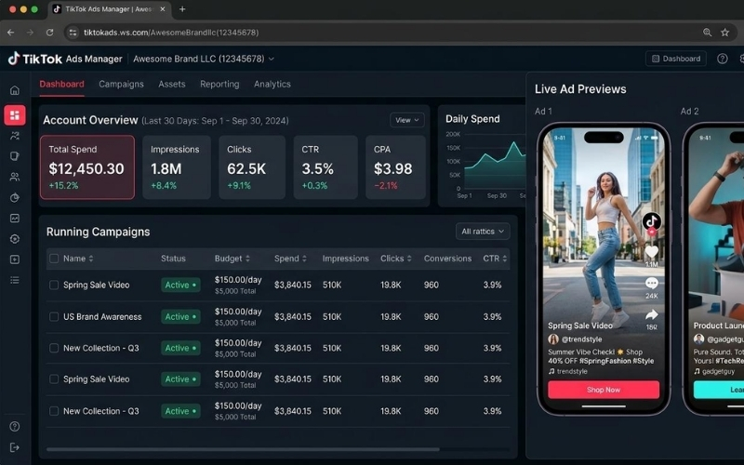Switch to the Dashboard tab
This screenshot has width=744, height=465.
(61, 84)
